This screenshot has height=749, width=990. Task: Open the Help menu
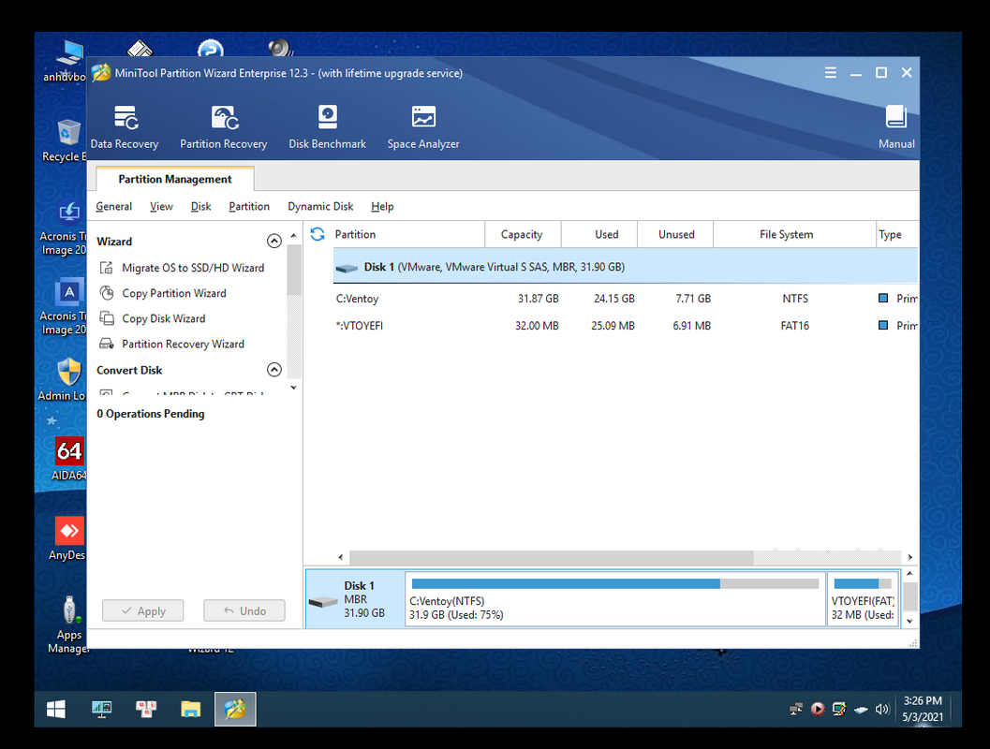point(382,206)
